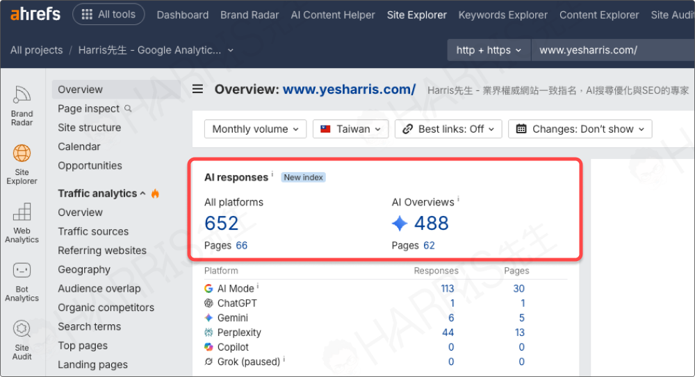The image size is (695, 377).
Task: Click the AI Overviews Pages value 62
Action: 429,245
